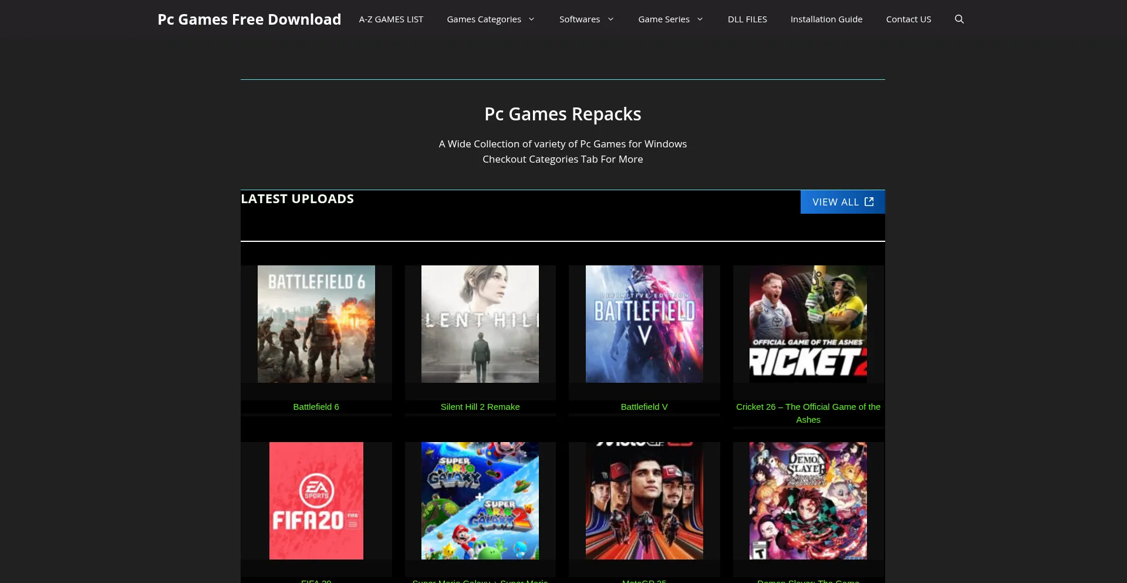Screen dimensions: 1127x583
Task: Open the Super Mario Galaxy cover image
Action: [480, 501]
